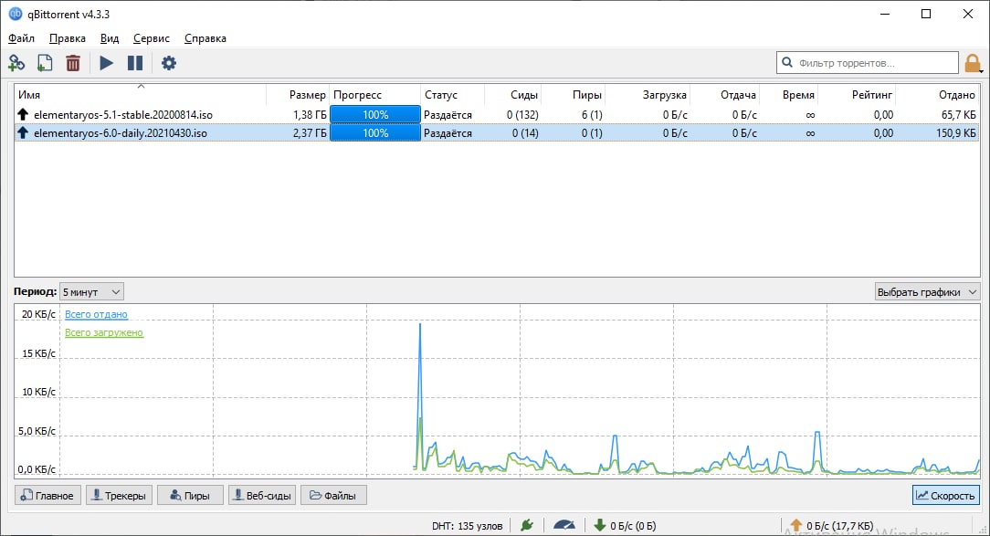The width and height of the screenshot is (990, 536).
Task: Click the orange lock icon
Action: (x=973, y=63)
